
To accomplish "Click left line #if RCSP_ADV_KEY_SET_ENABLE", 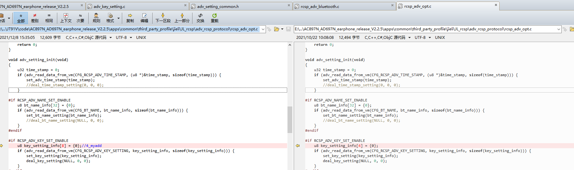I will pos(38,141).
